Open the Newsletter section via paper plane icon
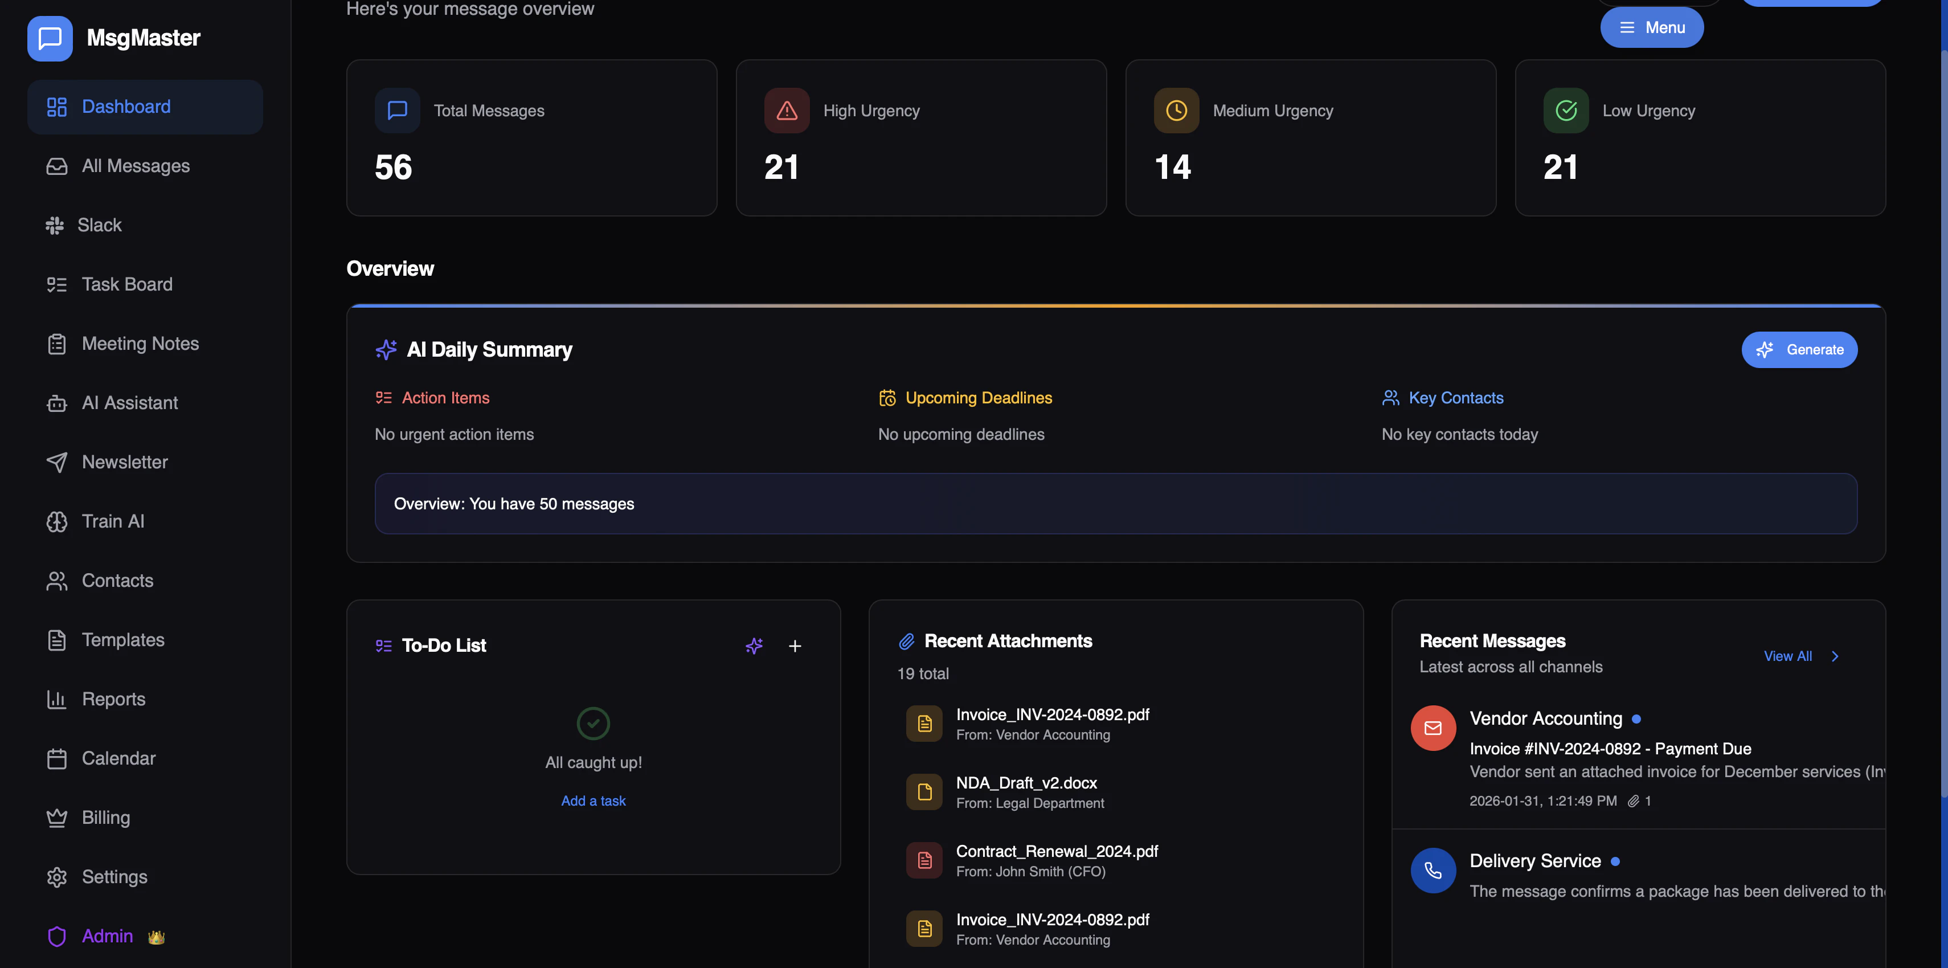Screen dimensions: 1948x968 [58, 462]
